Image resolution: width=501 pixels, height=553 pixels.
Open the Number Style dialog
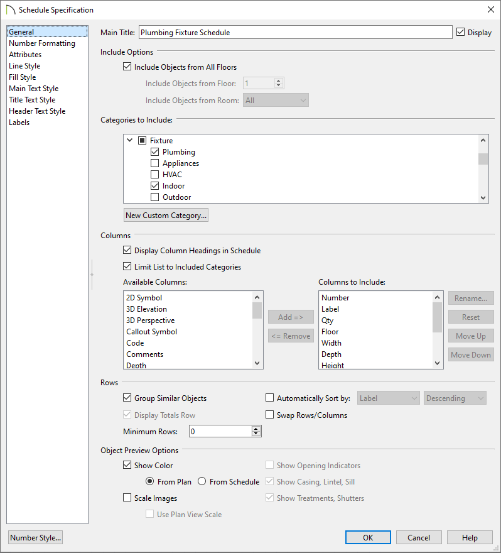click(35, 537)
